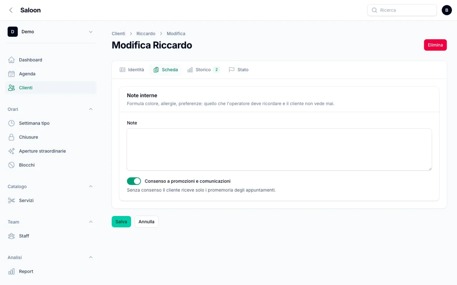Switch to the Identità tab
457x285 pixels.
pyautogui.click(x=132, y=70)
